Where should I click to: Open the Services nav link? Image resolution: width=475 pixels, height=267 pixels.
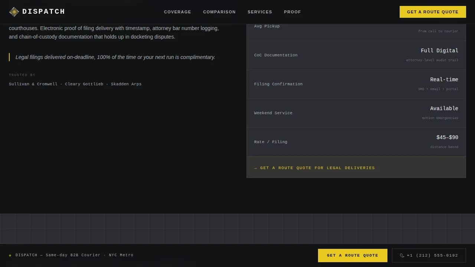(260, 12)
